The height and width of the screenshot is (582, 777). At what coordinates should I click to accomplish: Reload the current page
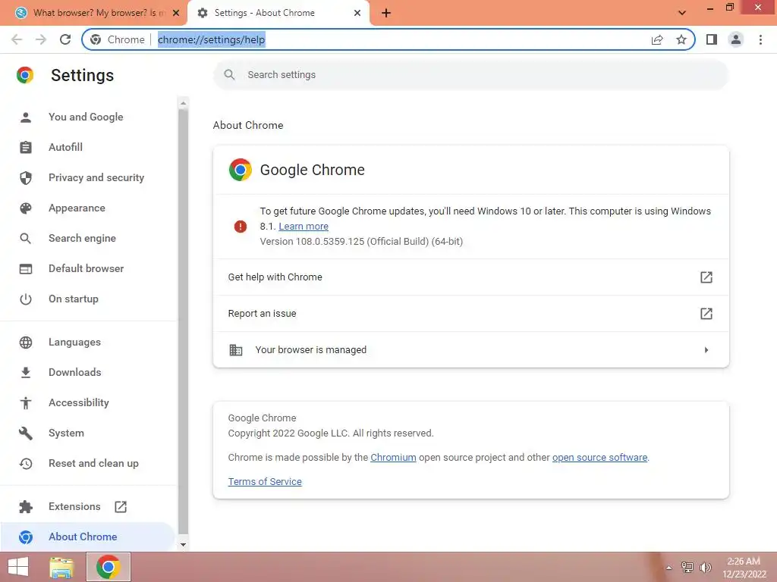point(65,39)
